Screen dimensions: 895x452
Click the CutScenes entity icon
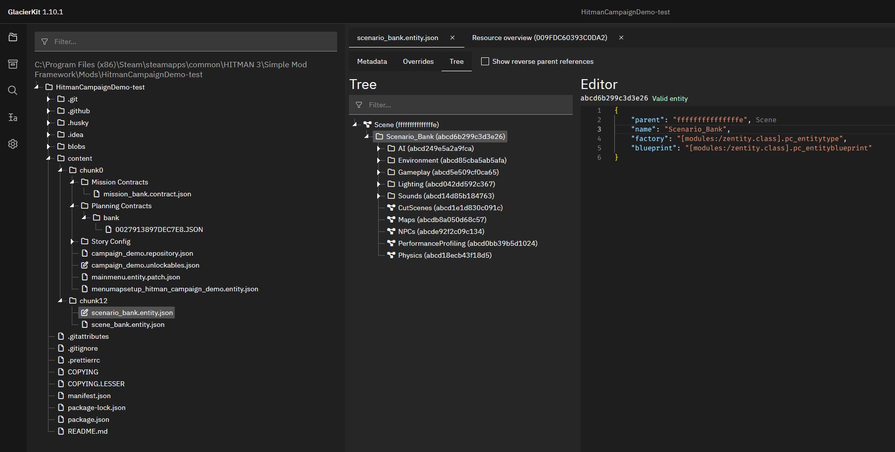coord(391,208)
